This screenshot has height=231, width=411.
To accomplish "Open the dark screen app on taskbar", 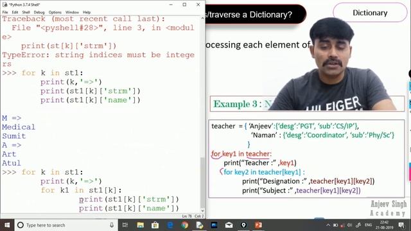I will 214,225.
